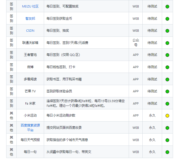
Task: Click 签到 category cell in 多看阅读 row
Action: tap(11, 79)
